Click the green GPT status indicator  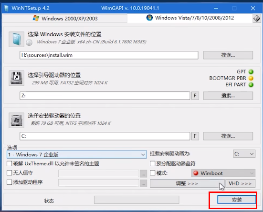pyautogui.click(x=251, y=71)
